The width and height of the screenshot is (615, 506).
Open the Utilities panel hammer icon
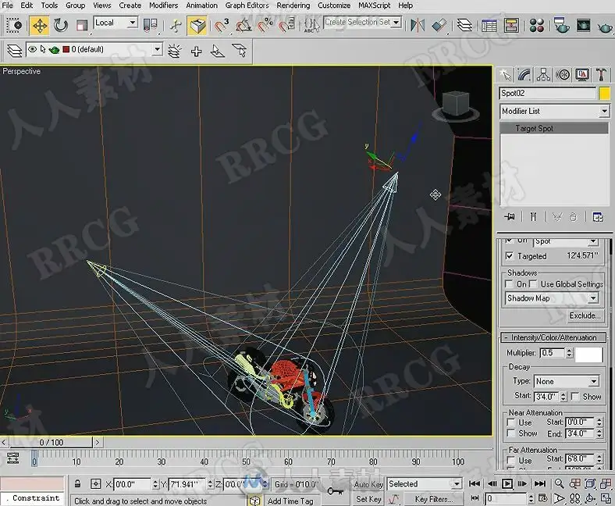point(601,75)
